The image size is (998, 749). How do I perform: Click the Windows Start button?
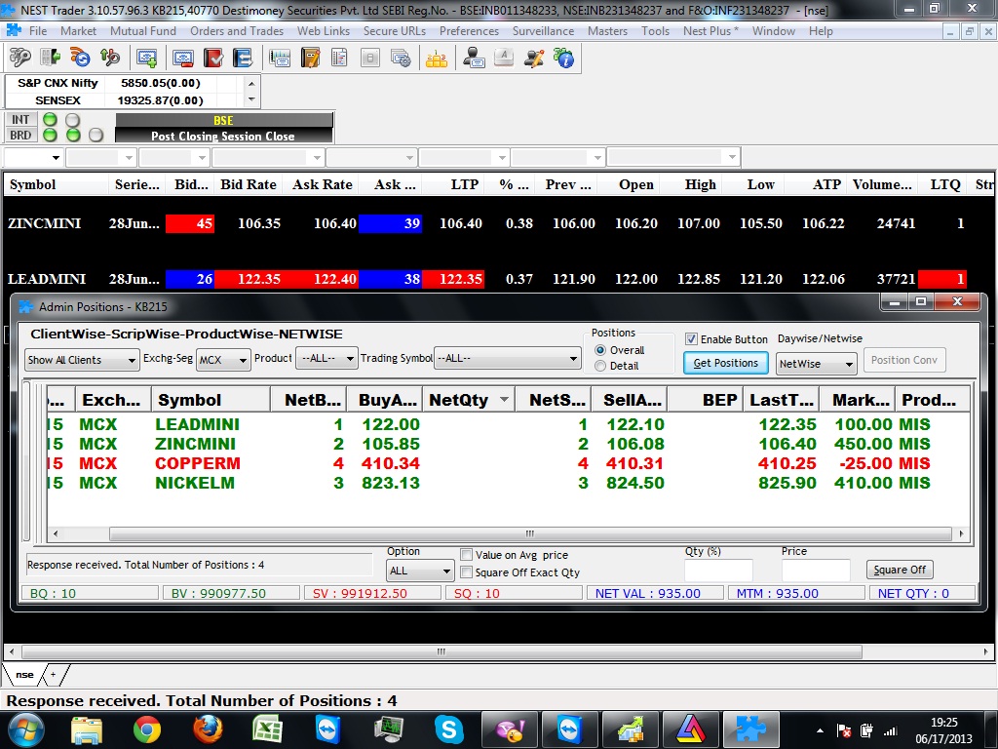tap(25, 729)
